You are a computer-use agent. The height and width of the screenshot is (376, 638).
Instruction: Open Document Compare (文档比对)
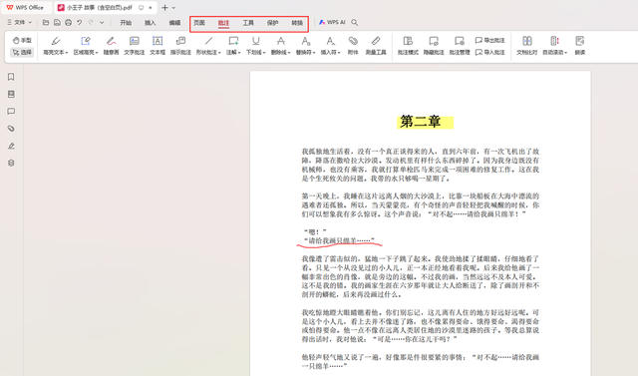point(527,46)
